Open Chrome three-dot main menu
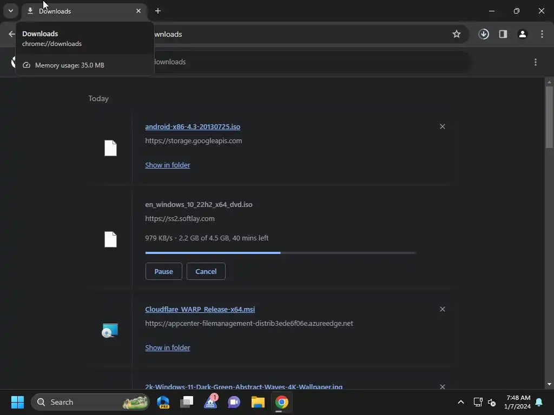Image resolution: width=554 pixels, height=415 pixels. pos(542,34)
